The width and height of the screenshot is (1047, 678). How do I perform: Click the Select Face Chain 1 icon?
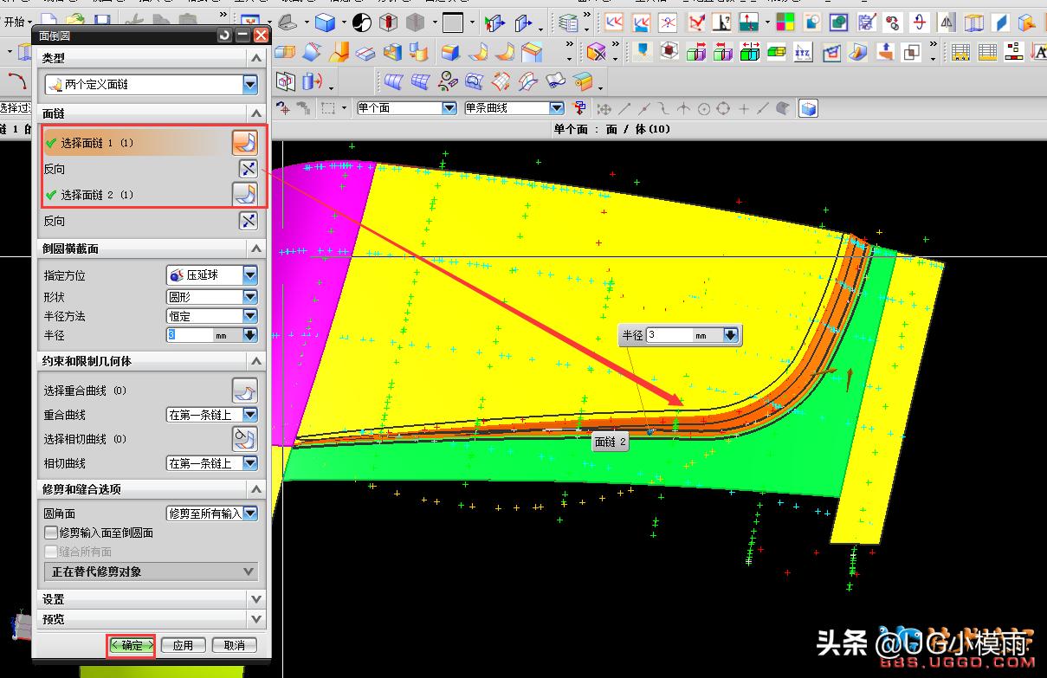(245, 142)
